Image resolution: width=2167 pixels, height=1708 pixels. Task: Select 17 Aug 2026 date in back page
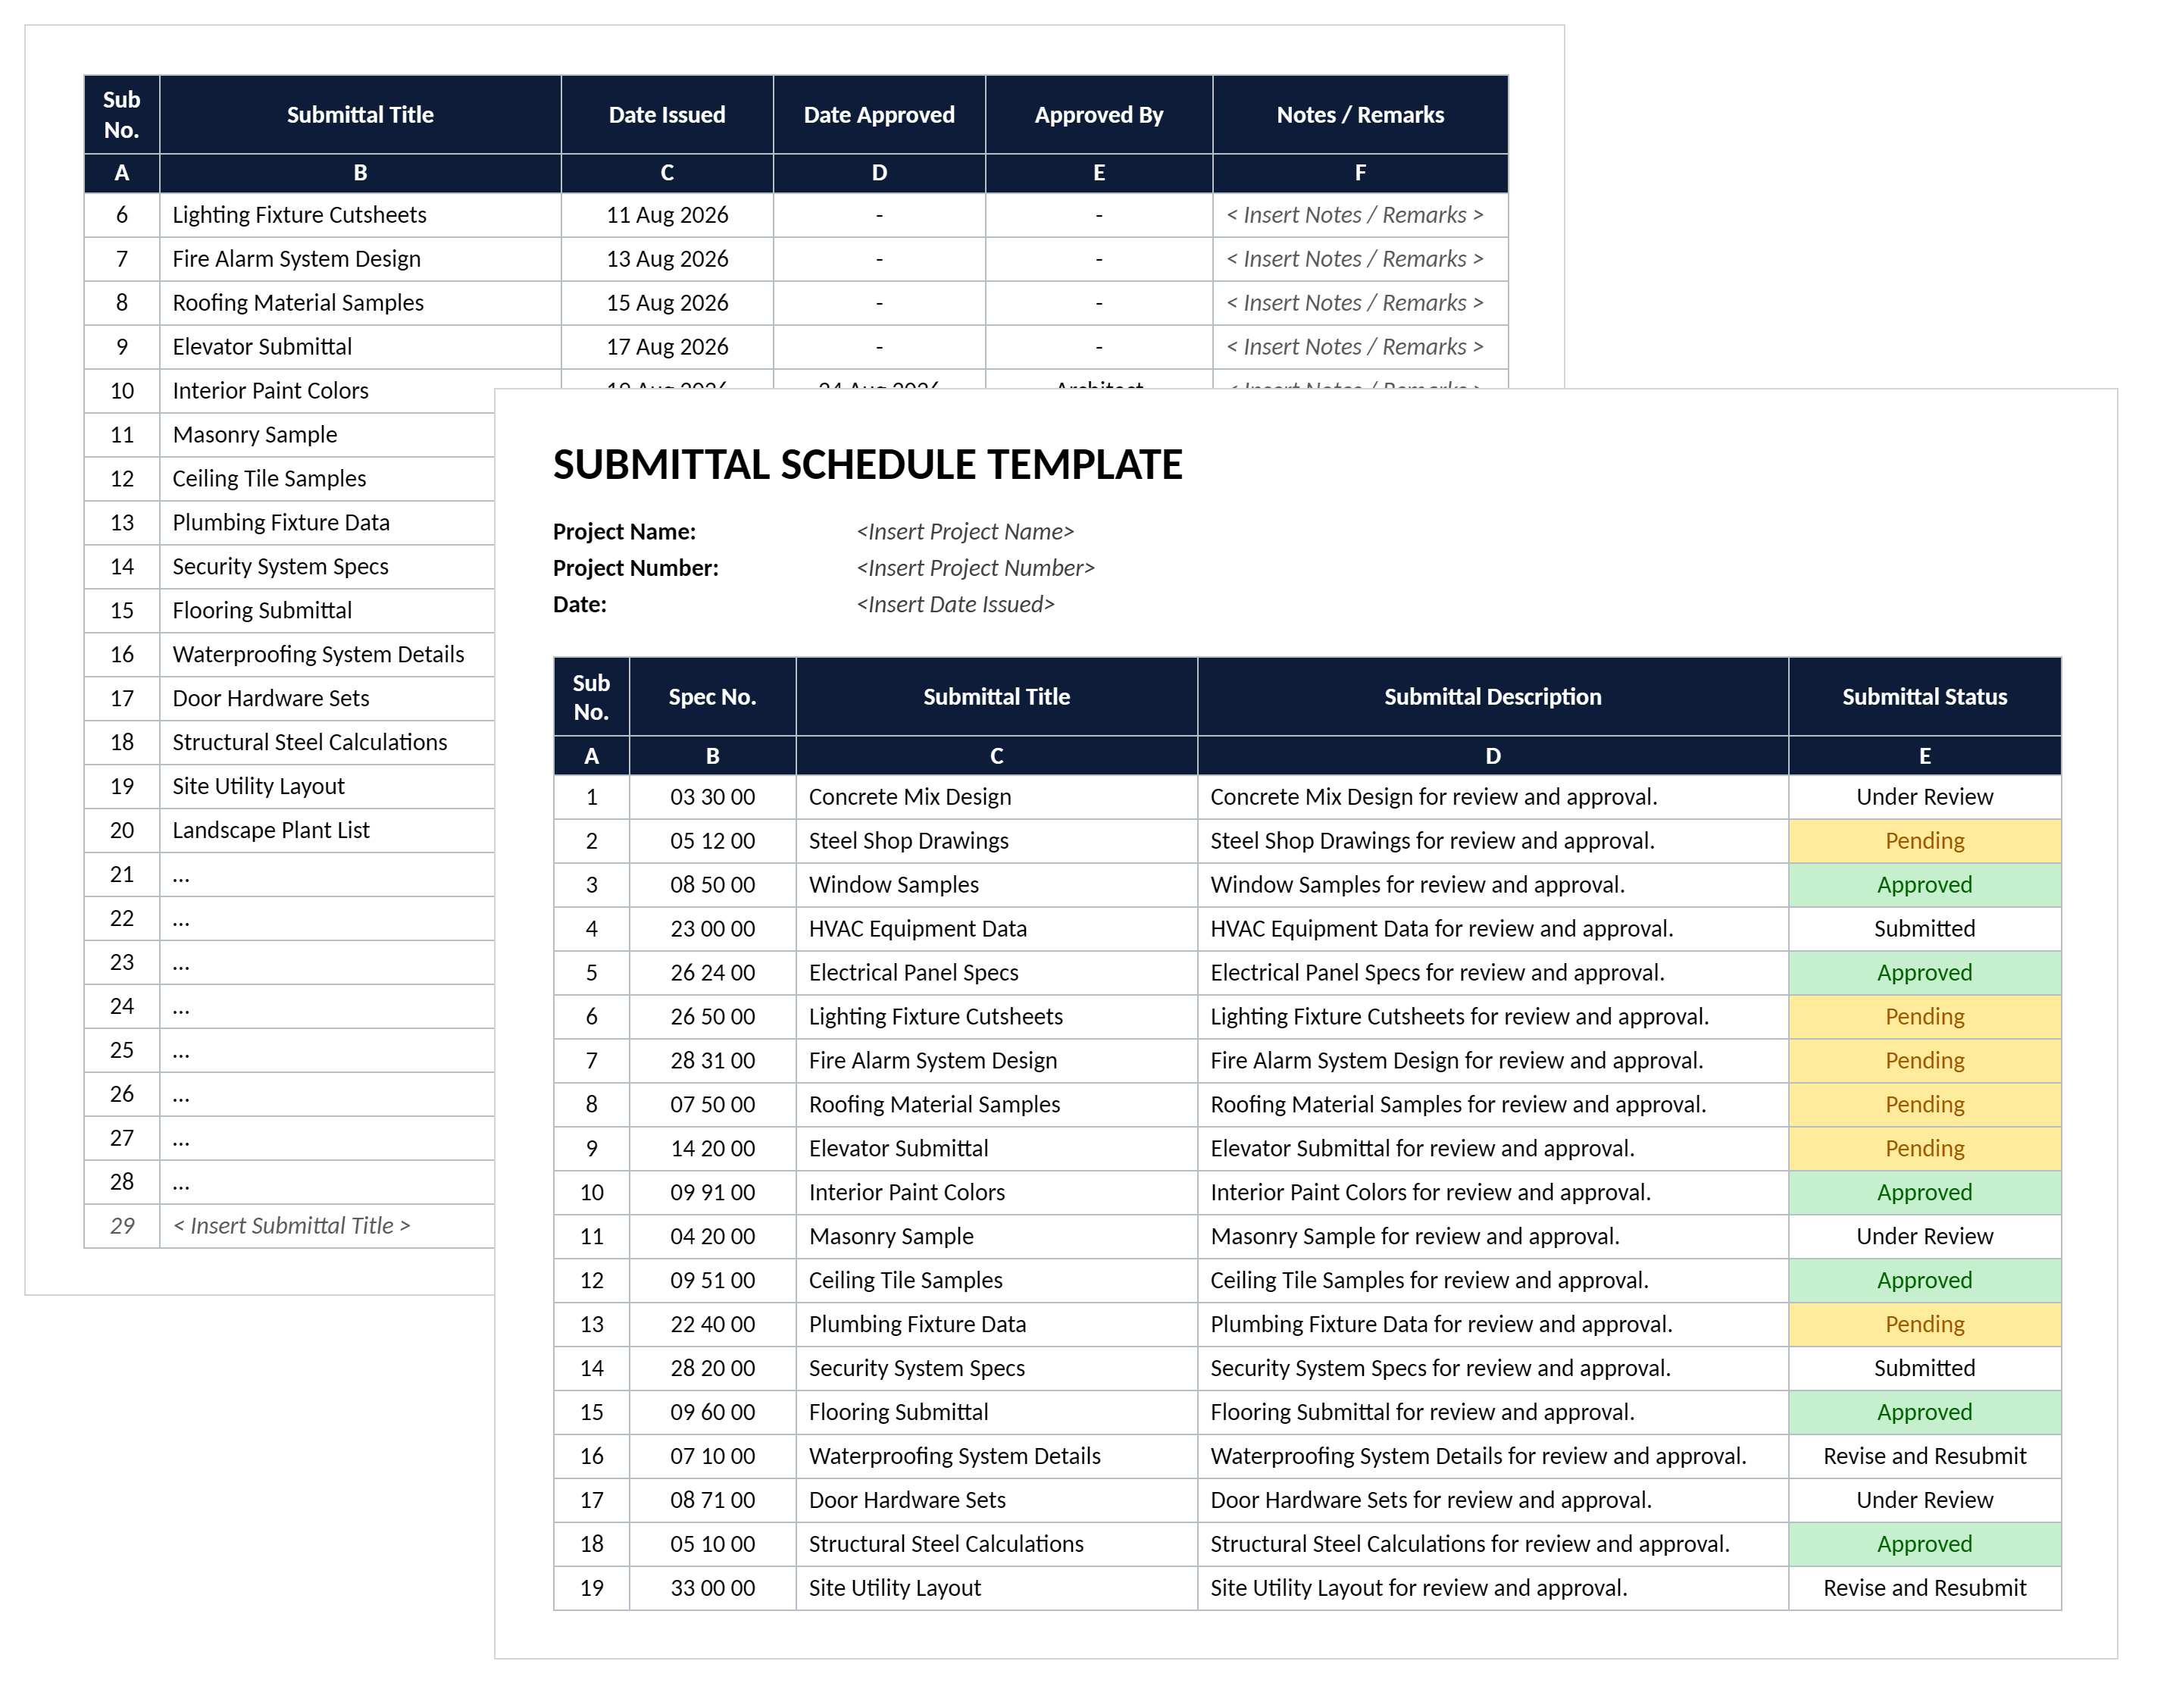667,347
